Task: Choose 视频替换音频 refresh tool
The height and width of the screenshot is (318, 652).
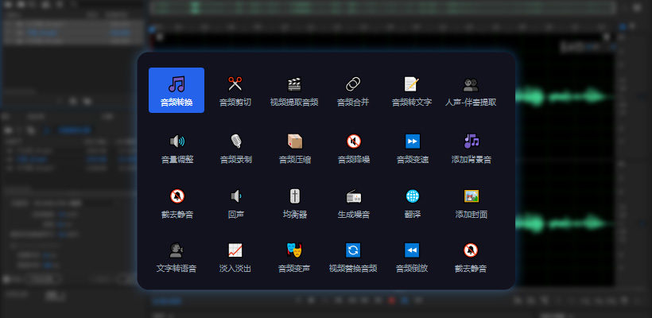Action: point(353,257)
